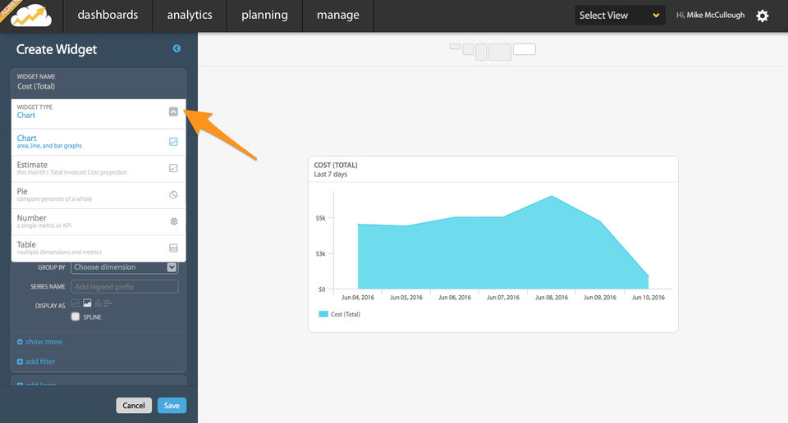Display as vertical bar chart icon
Screen dimensions: 788x423
(x=98, y=303)
